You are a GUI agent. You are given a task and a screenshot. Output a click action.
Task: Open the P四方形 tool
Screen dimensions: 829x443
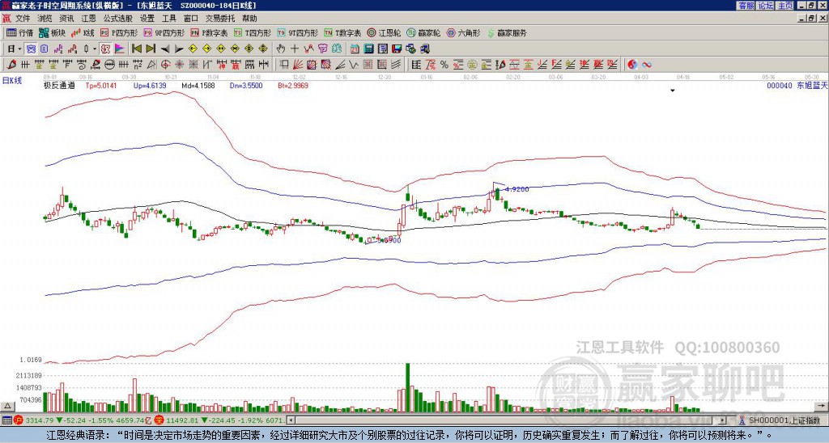click(119, 32)
